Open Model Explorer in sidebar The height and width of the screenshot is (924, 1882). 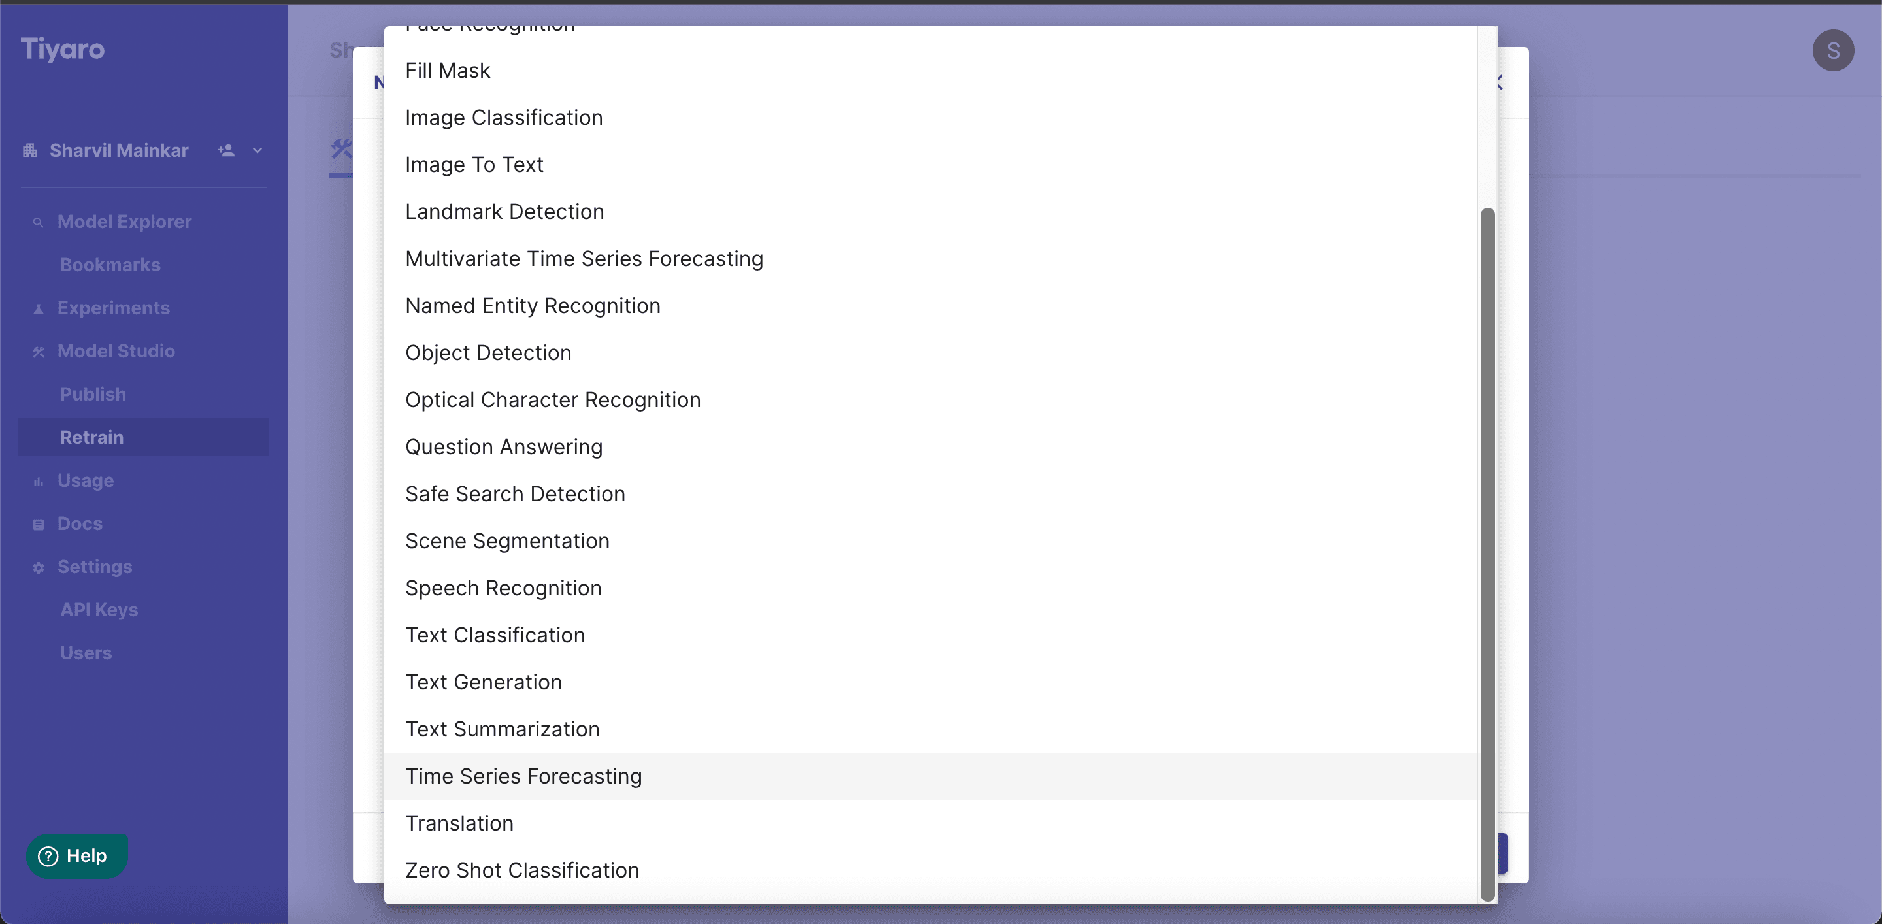point(124,222)
